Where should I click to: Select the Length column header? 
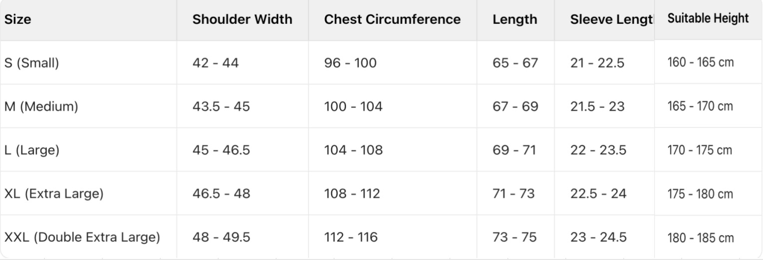click(x=515, y=20)
